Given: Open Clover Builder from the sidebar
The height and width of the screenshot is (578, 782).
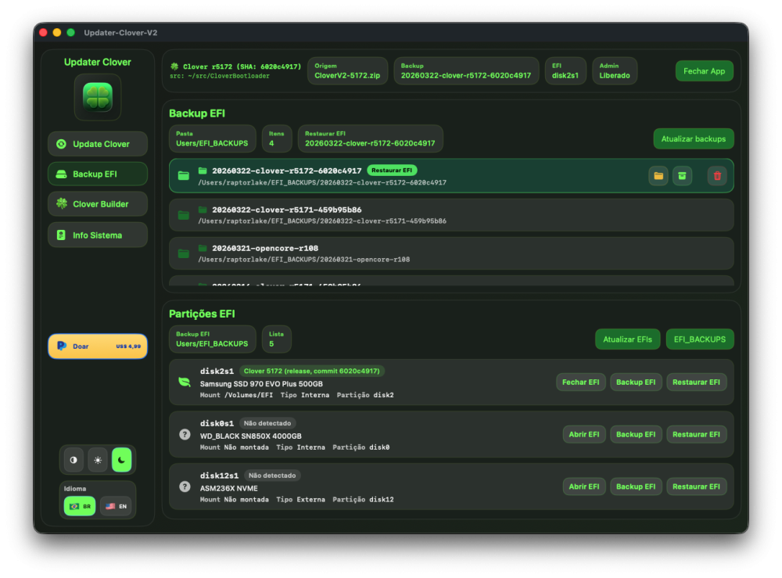Looking at the screenshot, I should [x=98, y=204].
